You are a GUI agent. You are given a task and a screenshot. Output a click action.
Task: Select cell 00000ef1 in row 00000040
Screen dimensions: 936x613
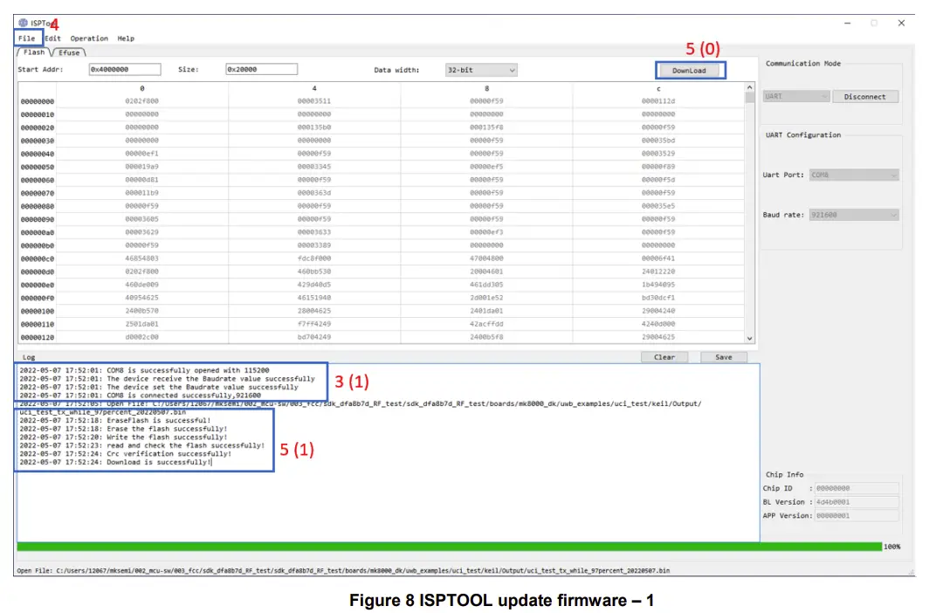tap(142, 154)
